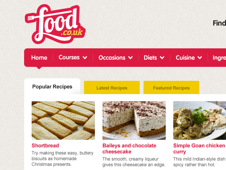The image size is (226, 170).
Task: Go to the Home menu item
Action: coord(39,57)
